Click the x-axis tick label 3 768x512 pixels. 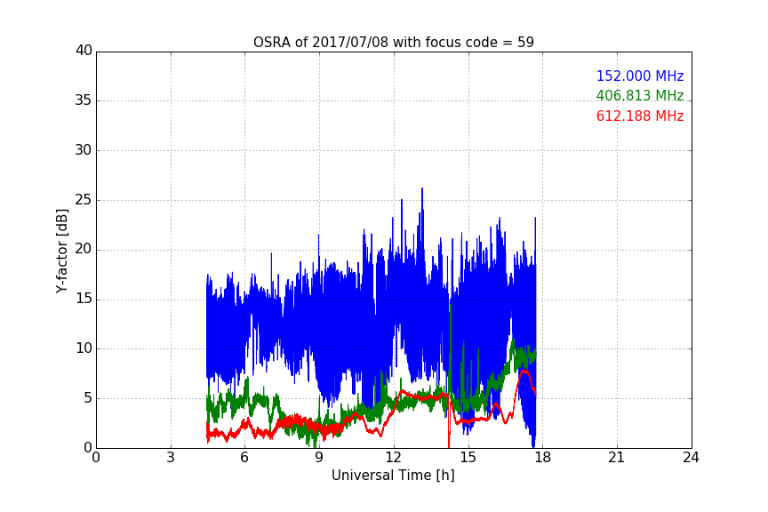[171, 458]
